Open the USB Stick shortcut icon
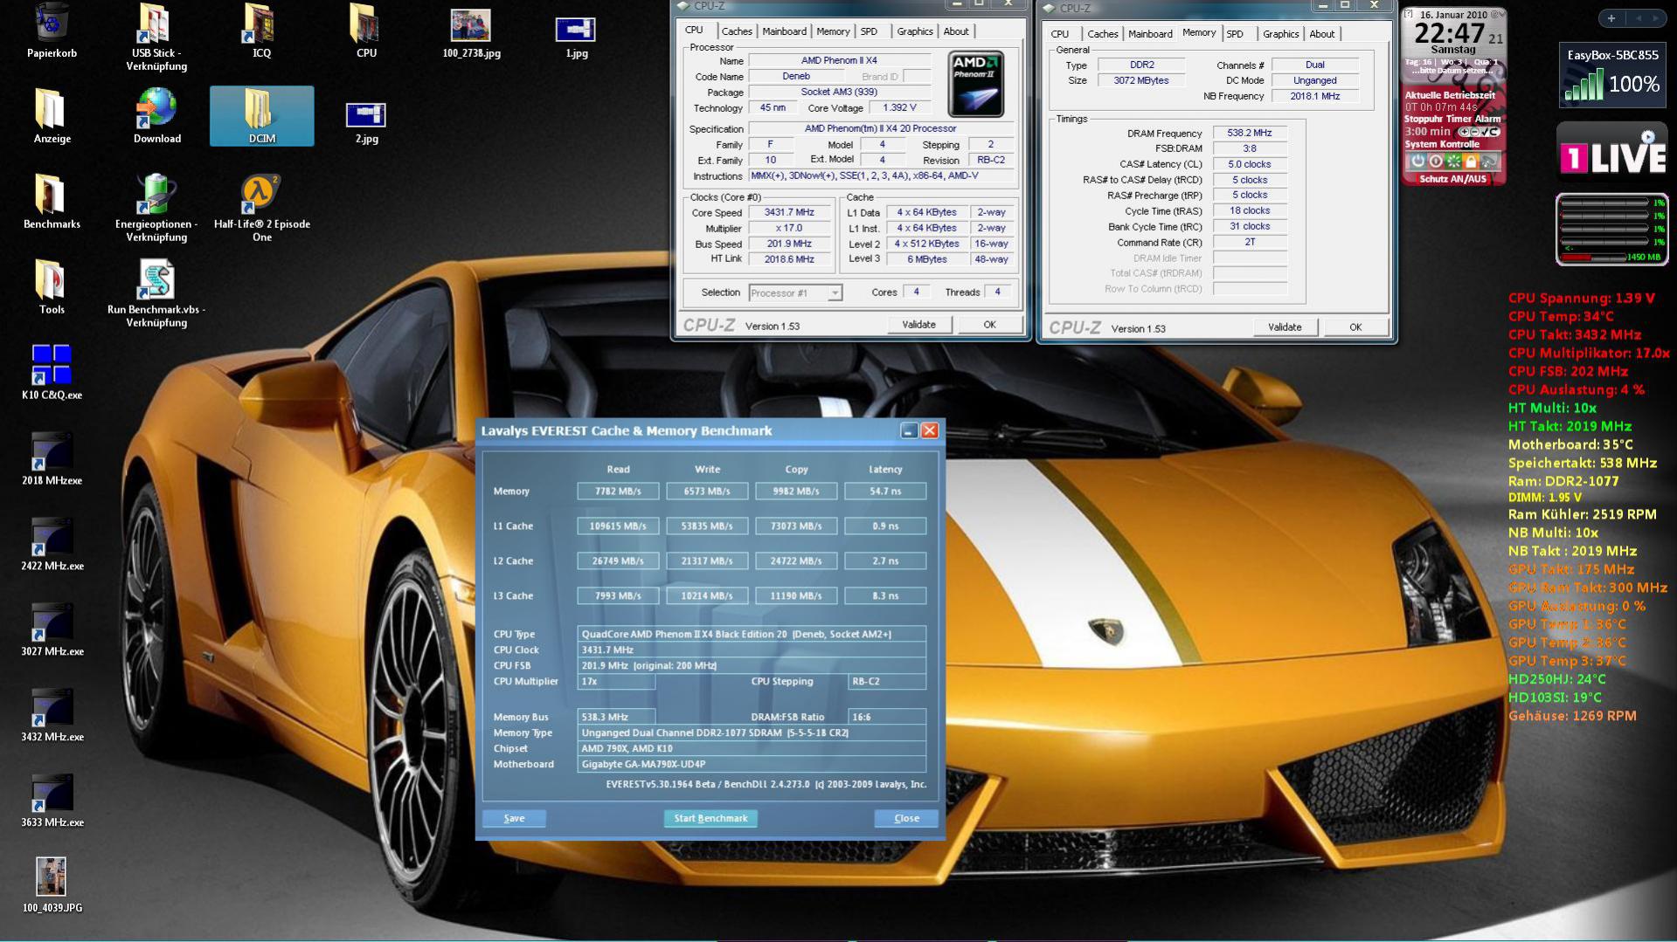This screenshot has height=942, width=1677. (x=156, y=37)
